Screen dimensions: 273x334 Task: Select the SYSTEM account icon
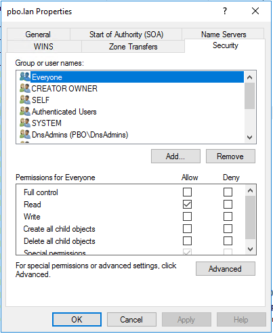tap(25, 123)
